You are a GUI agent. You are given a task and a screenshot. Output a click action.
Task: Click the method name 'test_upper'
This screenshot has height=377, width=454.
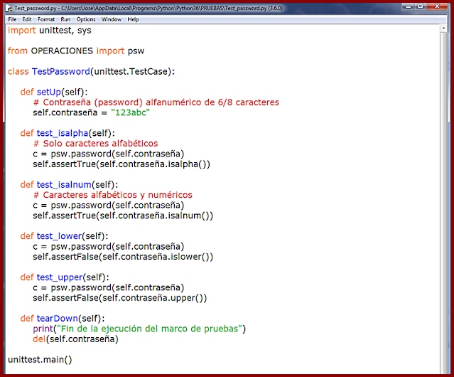click(60, 277)
